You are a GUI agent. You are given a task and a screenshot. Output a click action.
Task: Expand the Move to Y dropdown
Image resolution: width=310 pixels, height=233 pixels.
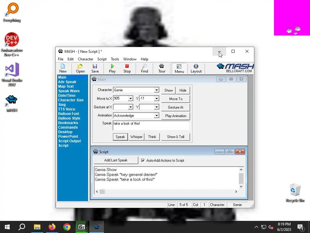(157, 99)
